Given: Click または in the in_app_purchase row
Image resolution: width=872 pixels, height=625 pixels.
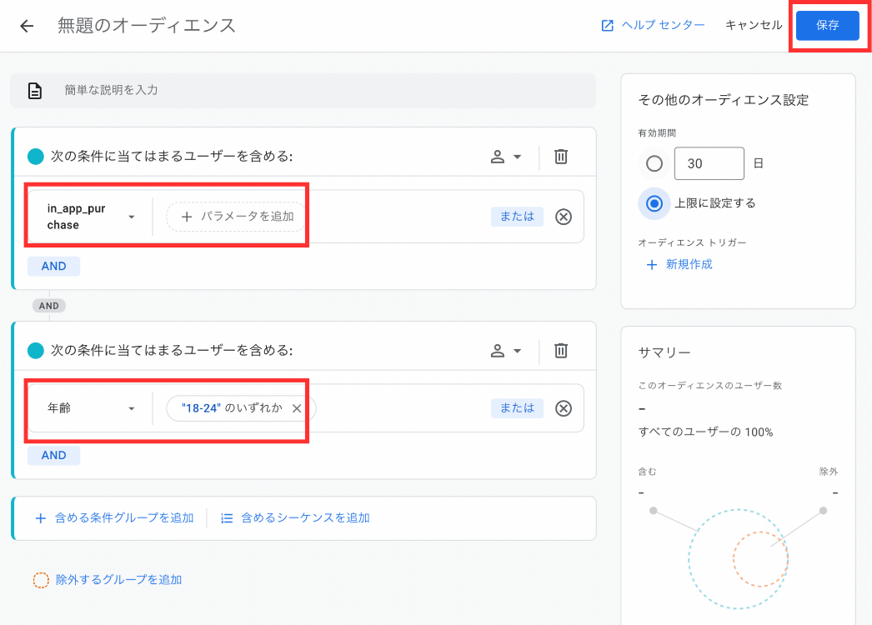Looking at the screenshot, I should [517, 217].
